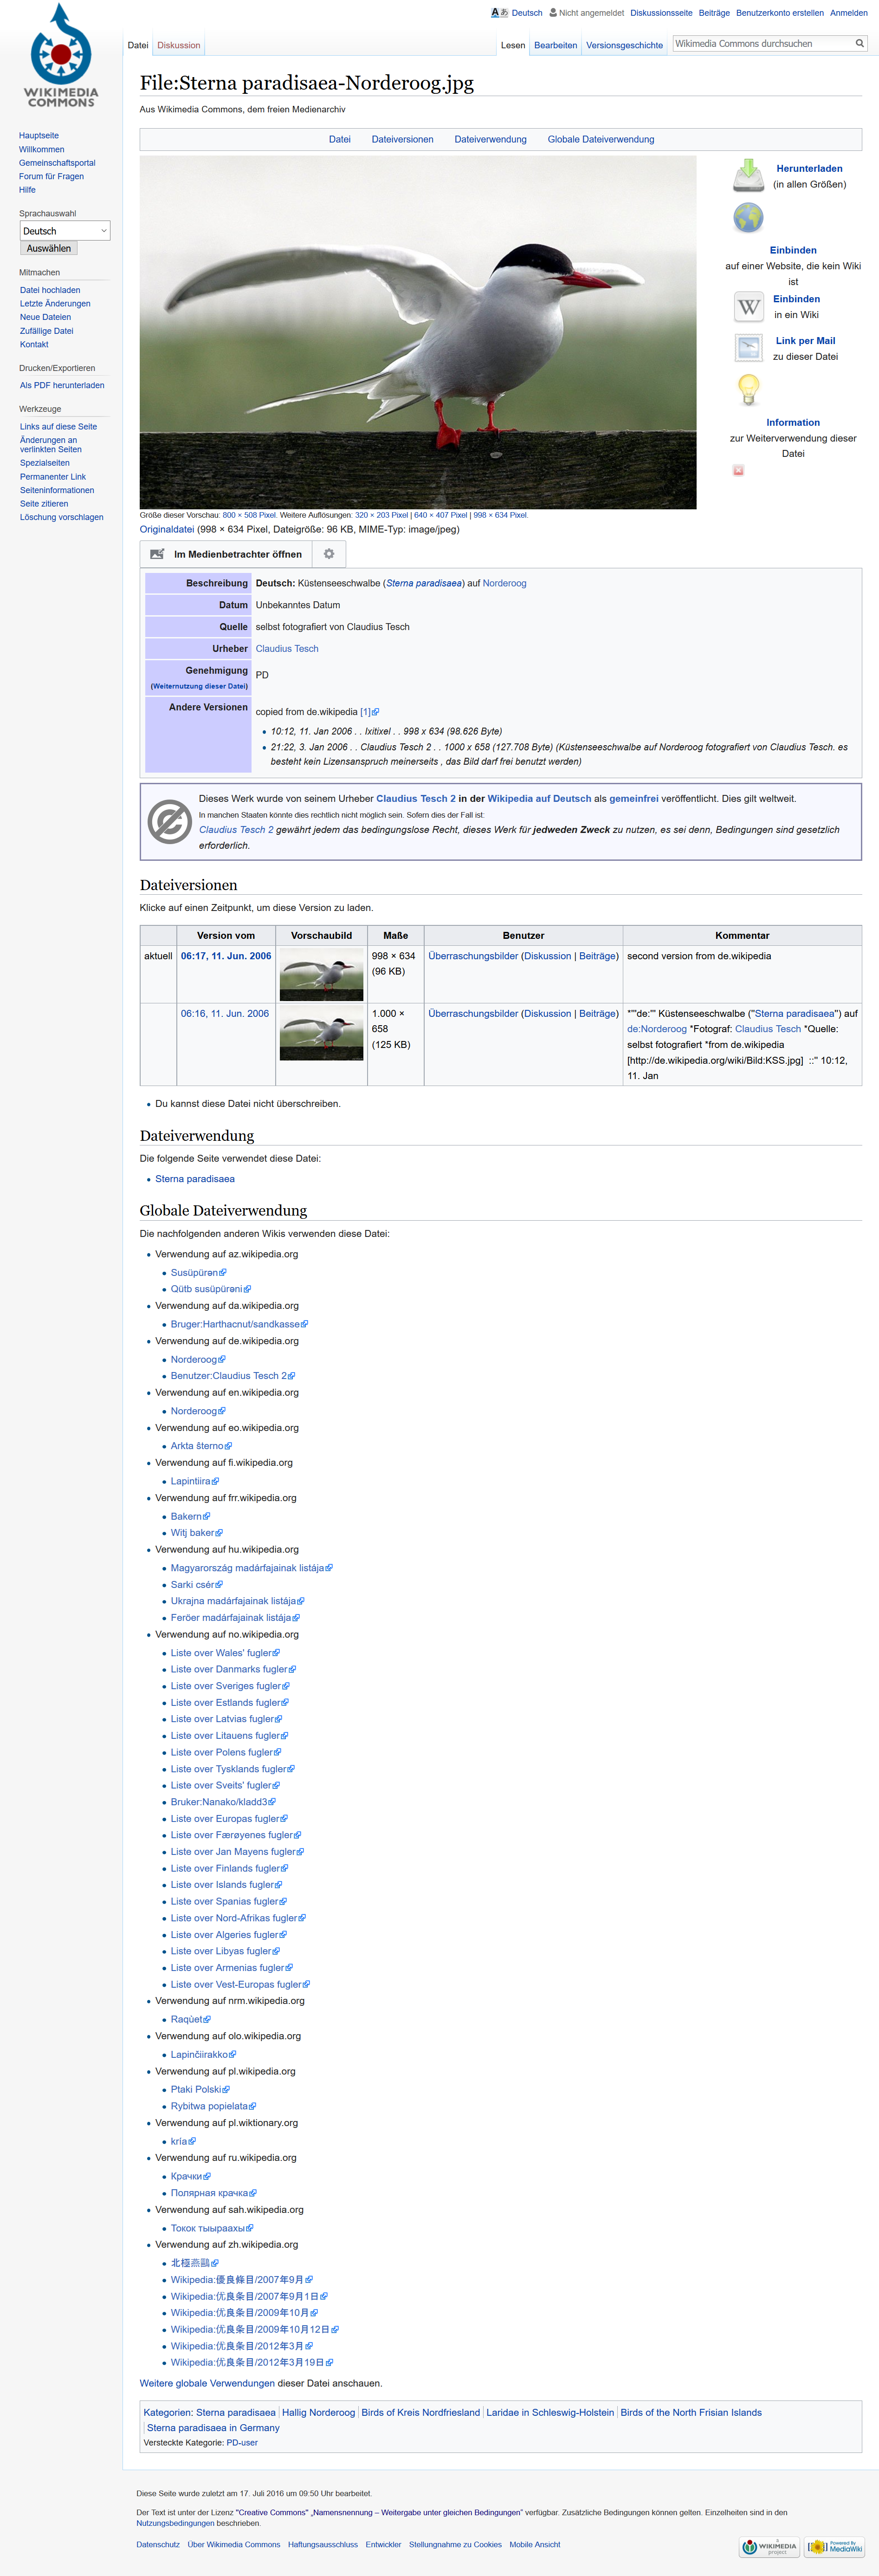Click Im Medienbetrachter öffnen button
The width and height of the screenshot is (879, 2576).
click(226, 554)
